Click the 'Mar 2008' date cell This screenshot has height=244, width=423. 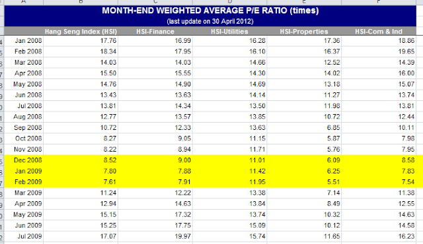pyautogui.click(x=24, y=63)
